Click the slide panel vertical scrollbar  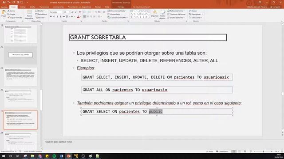[41, 100]
